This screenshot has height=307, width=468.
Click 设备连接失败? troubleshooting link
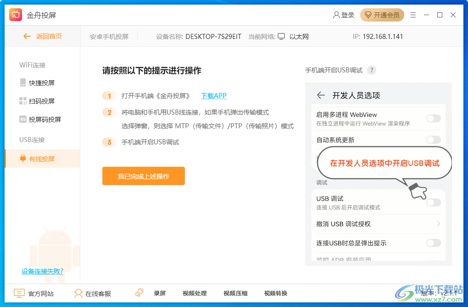pos(41,271)
